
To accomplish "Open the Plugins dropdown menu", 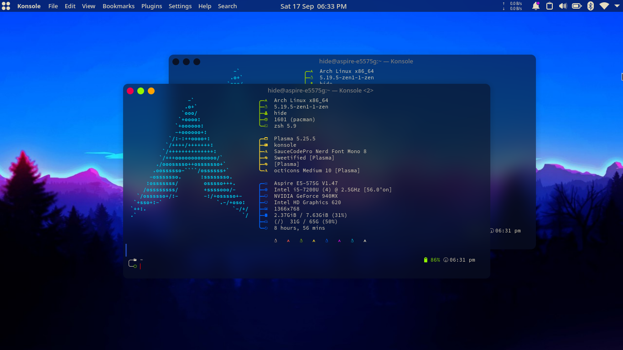I will 151,6.
